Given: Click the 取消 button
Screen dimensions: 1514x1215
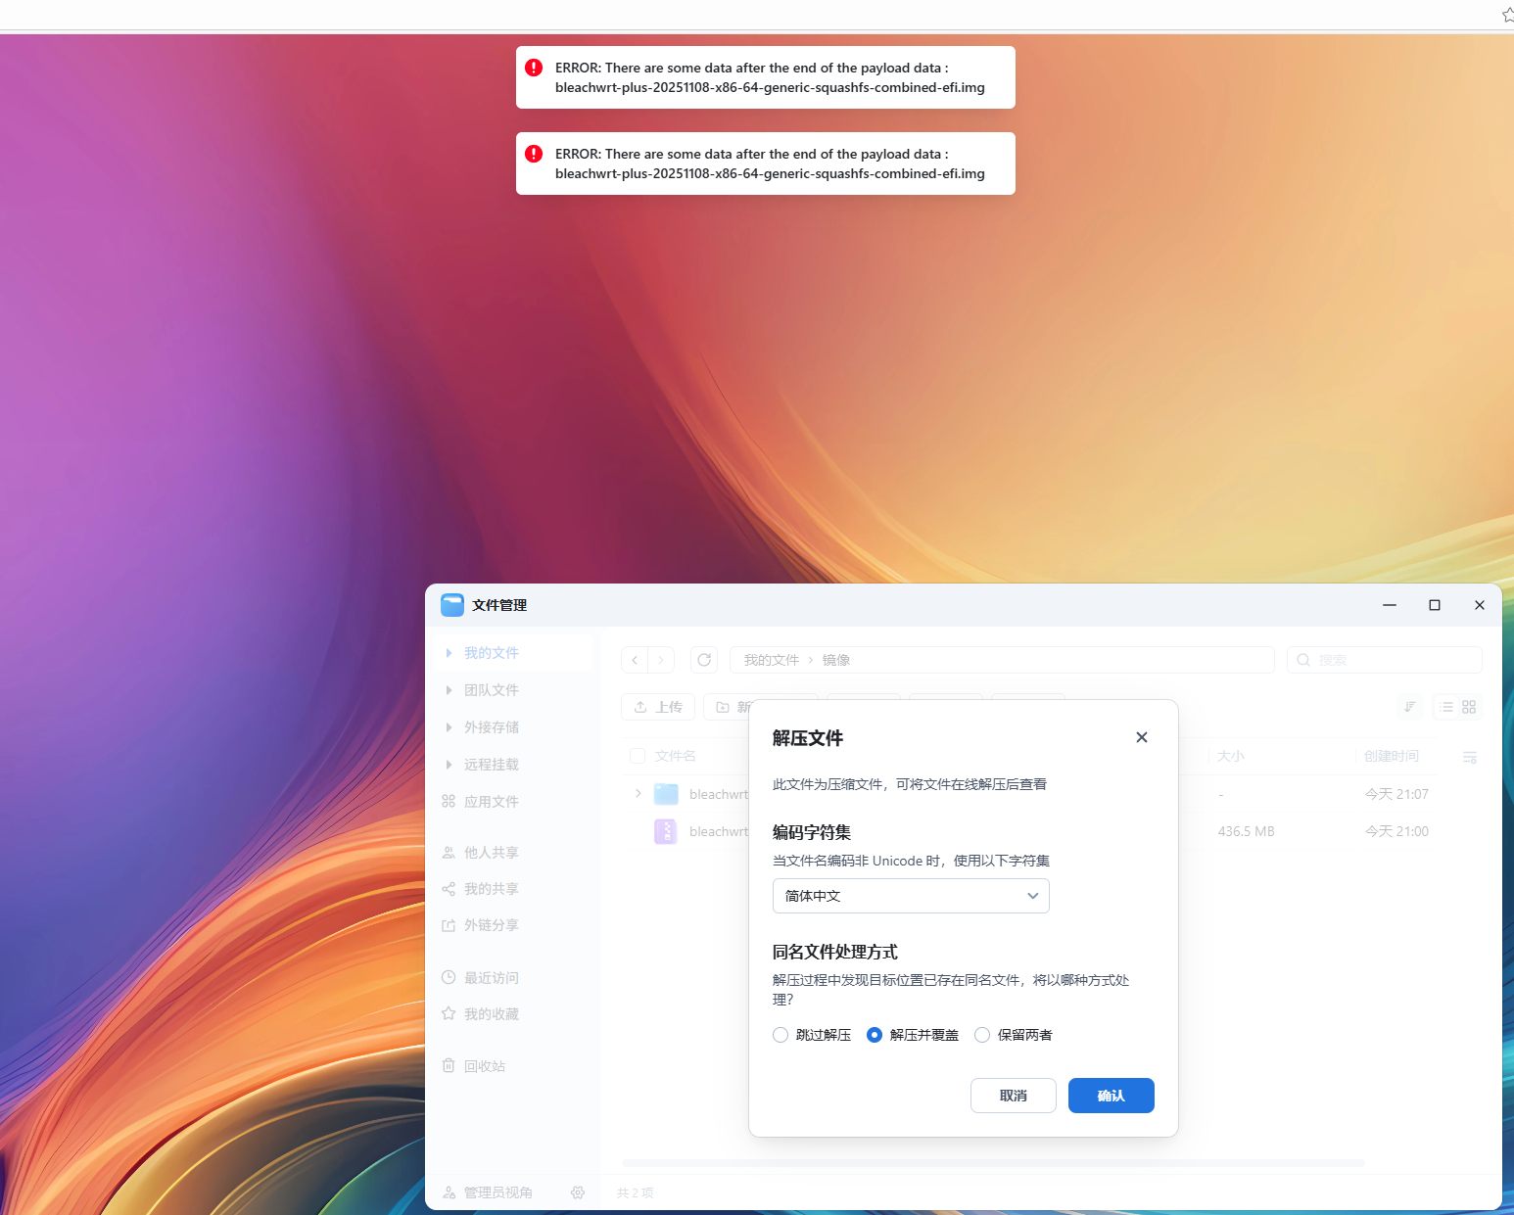Looking at the screenshot, I should [x=1014, y=1096].
